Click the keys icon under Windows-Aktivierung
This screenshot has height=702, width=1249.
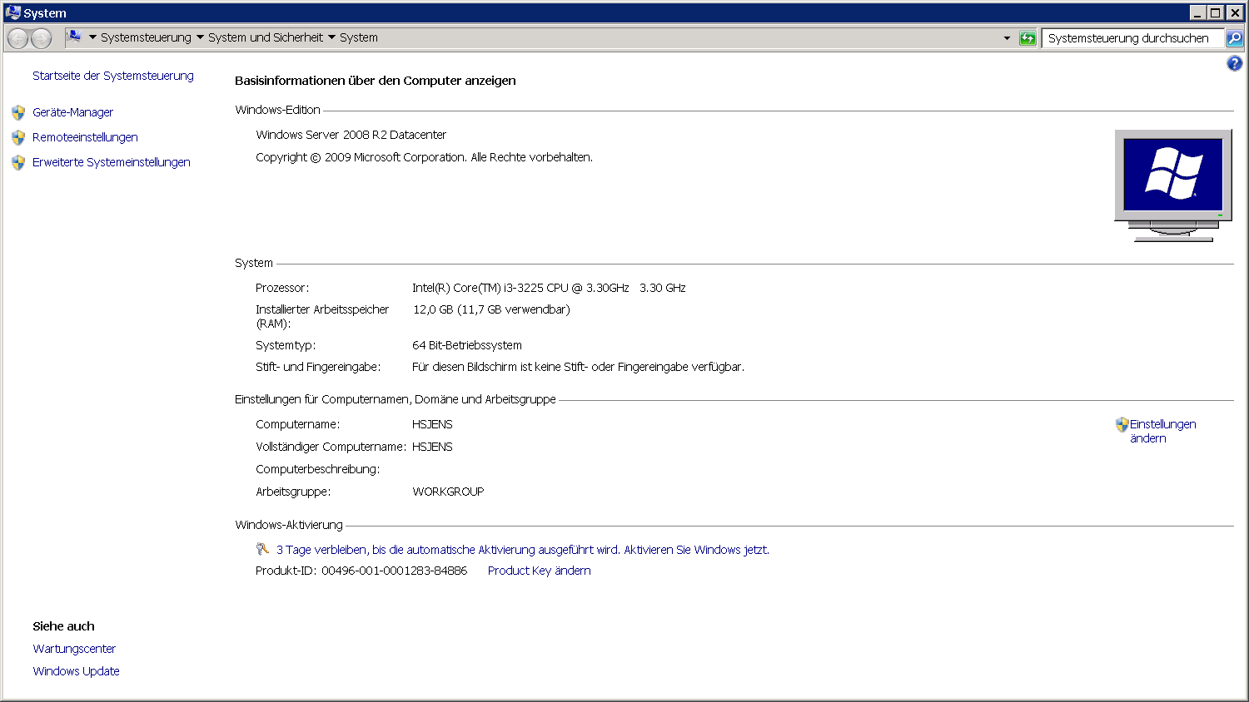point(262,549)
